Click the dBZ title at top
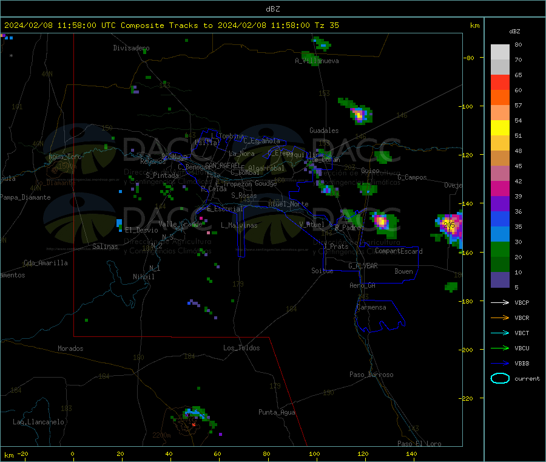Image resolution: width=546 pixels, height=462 pixels. [272, 8]
